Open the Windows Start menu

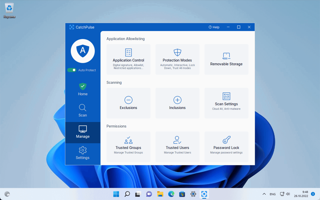coord(116,194)
